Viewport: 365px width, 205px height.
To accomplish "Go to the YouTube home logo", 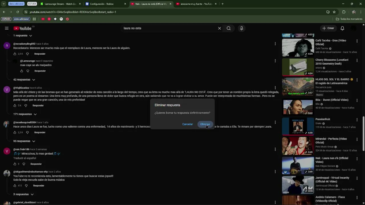I will tap(22, 28).
